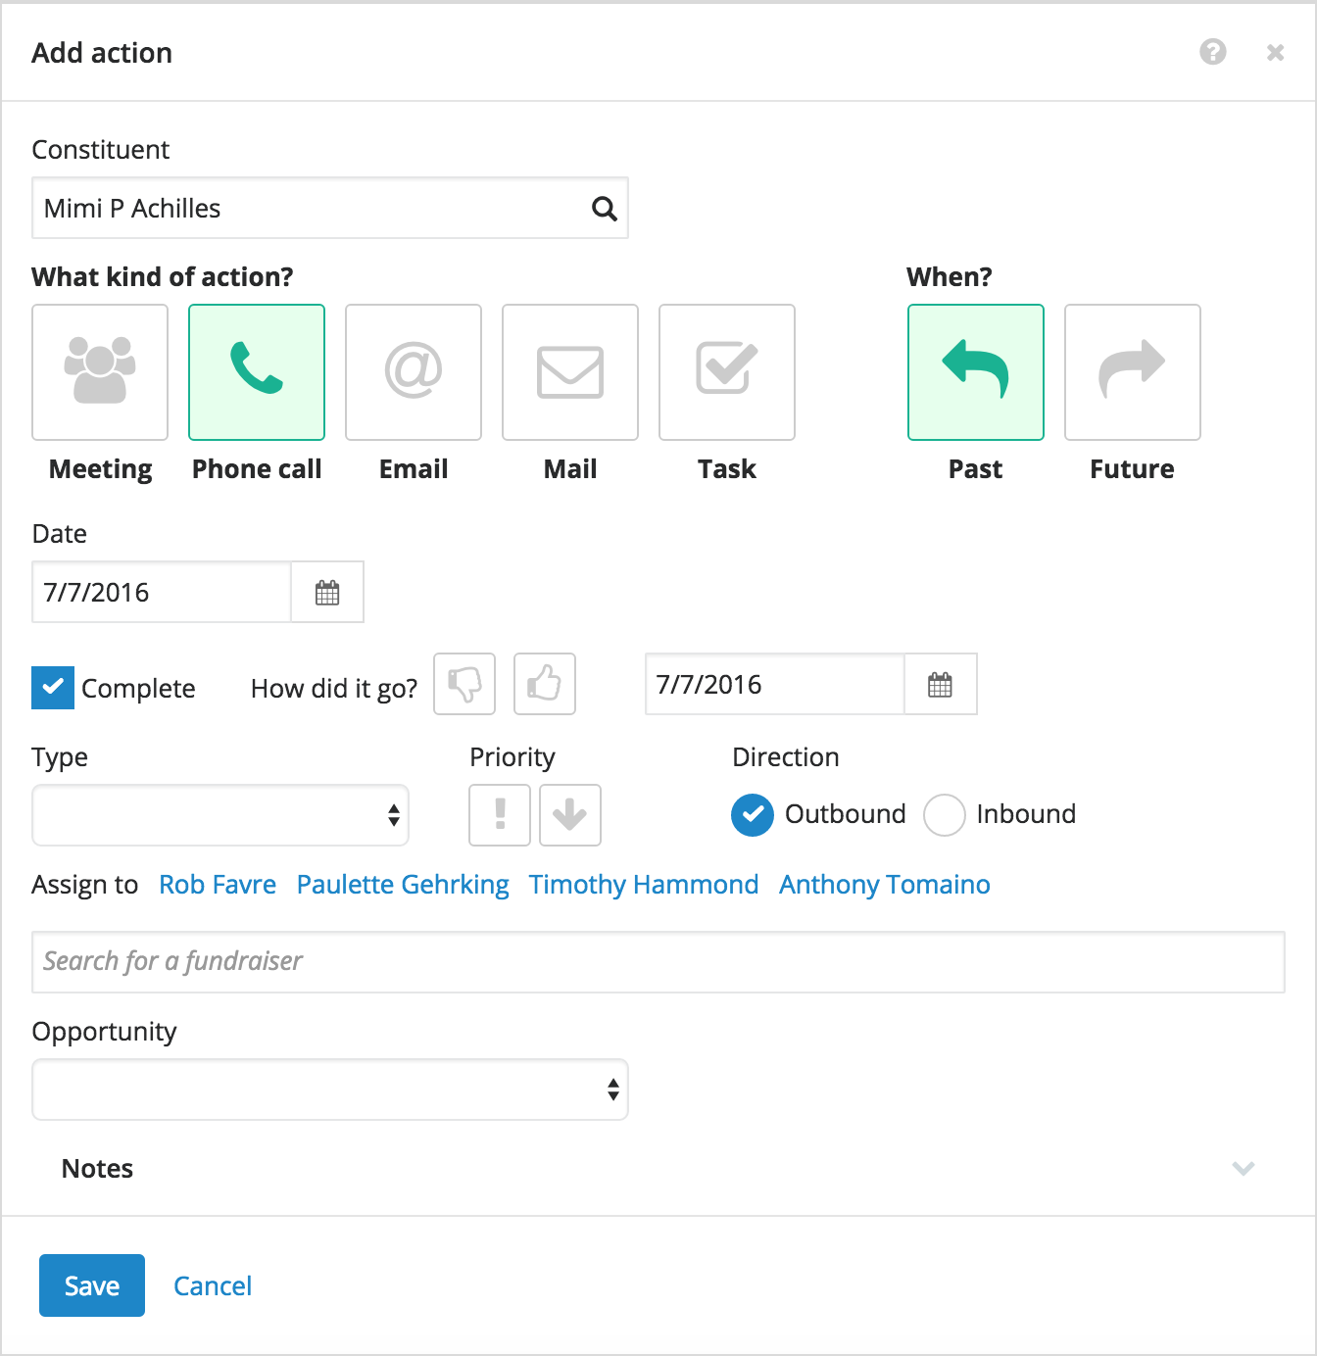Open the help question mark icon
Screen dimensions: 1317x1356
click(x=1213, y=52)
